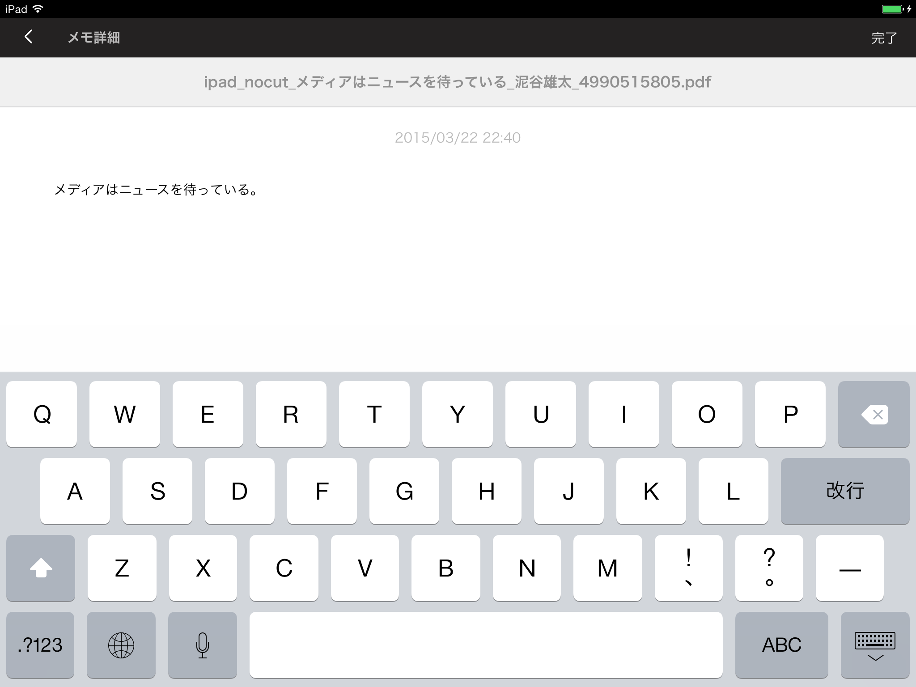Tap the PDF file name title
Viewport: 916px width, 687px height.
(x=458, y=82)
